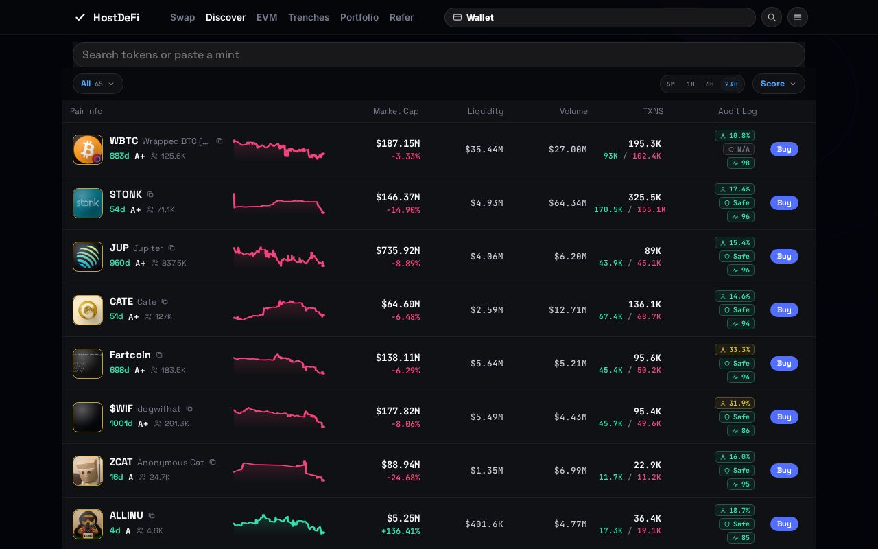Buy ALLINU
Viewport: 878px width, 549px height.
point(784,524)
